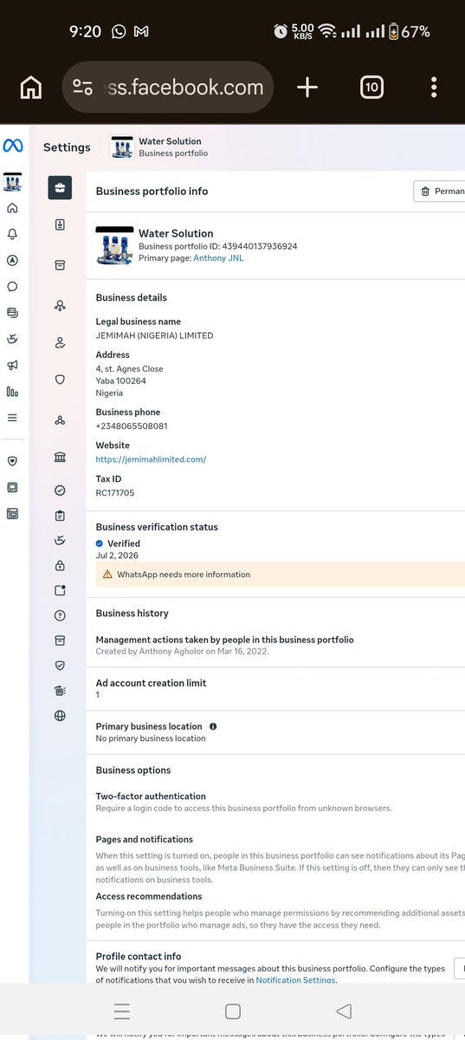The height and width of the screenshot is (1040, 465).
Task: Go to Home in left rail
Action: pyautogui.click(x=12, y=208)
